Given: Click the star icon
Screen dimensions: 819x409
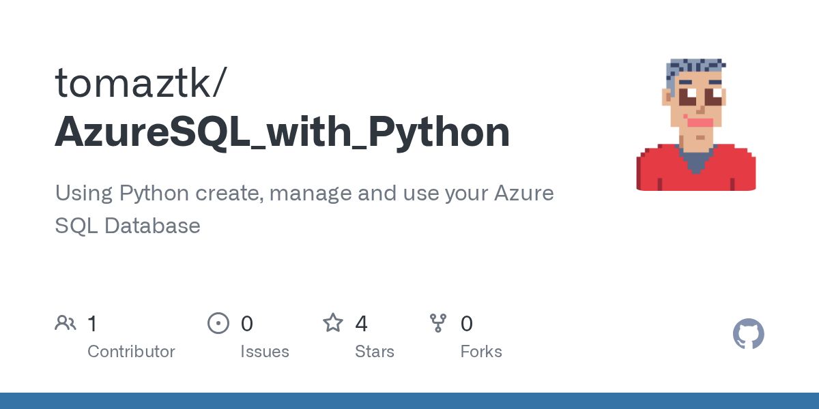Looking at the screenshot, I should pos(333,323).
